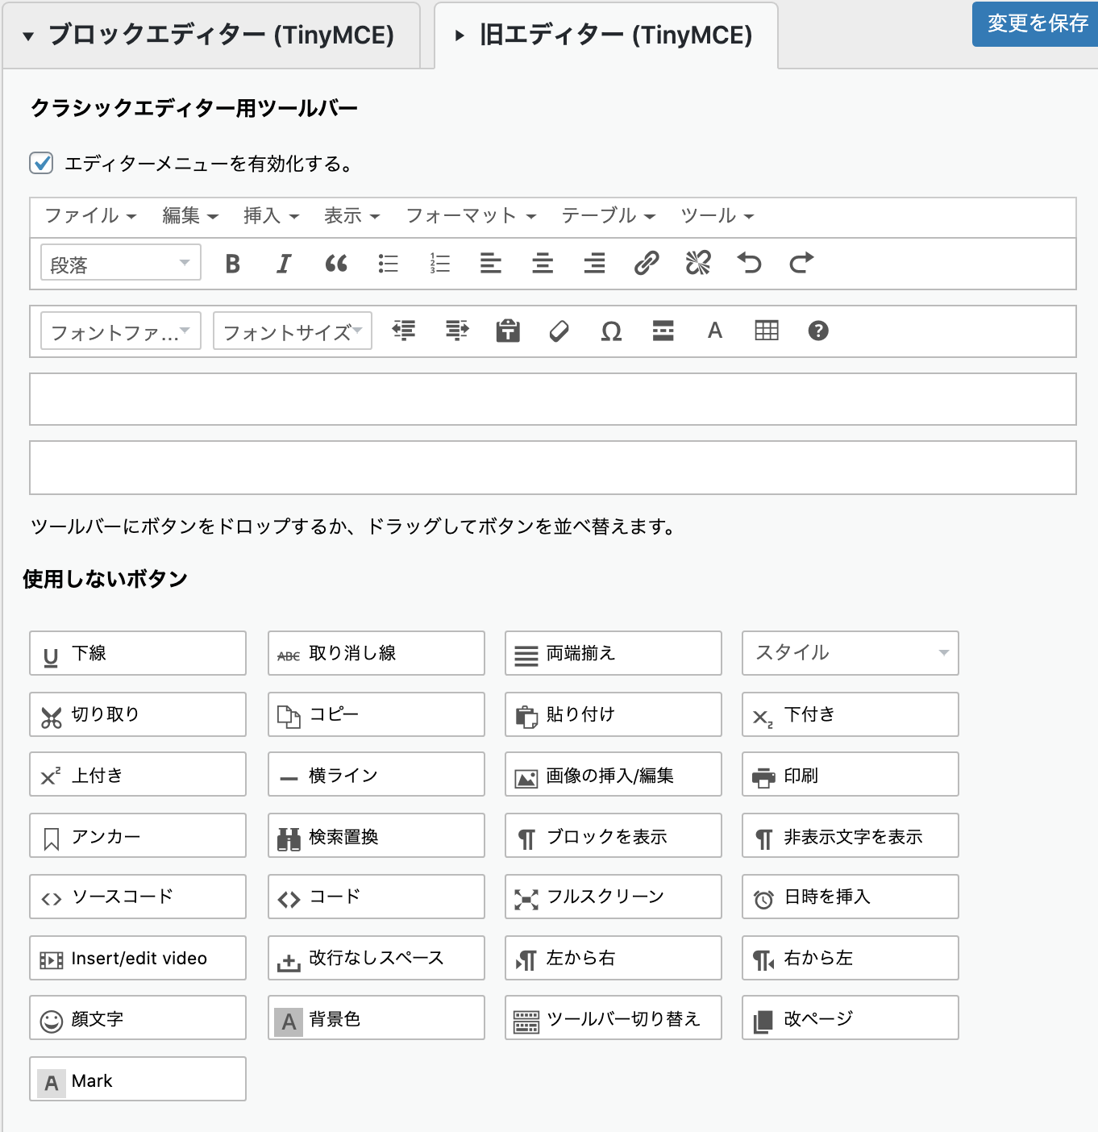Image resolution: width=1098 pixels, height=1132 pixels.
Task: Click the table icon in toolbar
Action: tap(767, 331)
